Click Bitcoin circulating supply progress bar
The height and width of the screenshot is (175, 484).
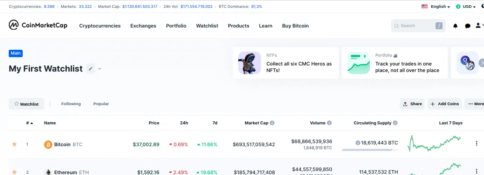(x=370, y=150)
